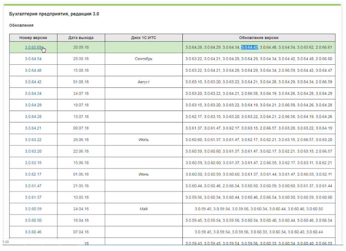Open version 3.0.65.69 link in first column
This screenshot has width=346, height=251.
[x=33, y=47]
